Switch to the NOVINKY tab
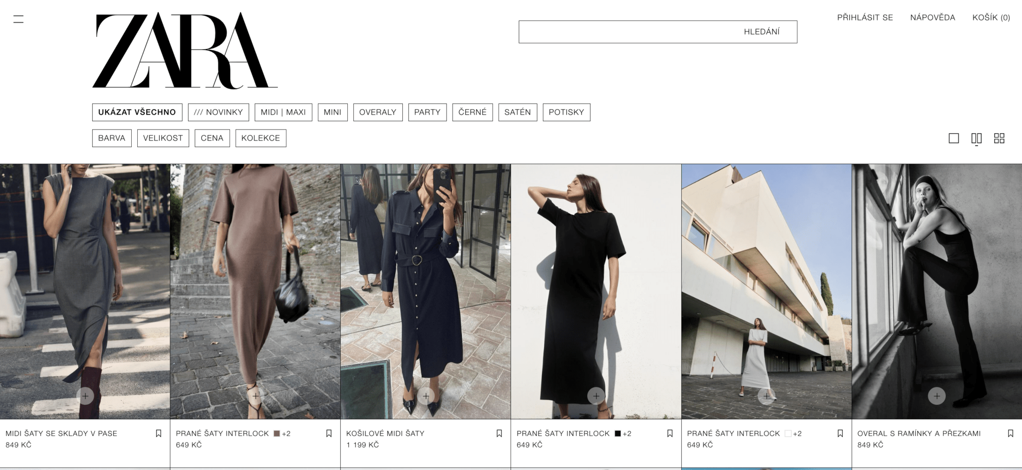This screenshot has height=470, width=1022. point(219,112)
